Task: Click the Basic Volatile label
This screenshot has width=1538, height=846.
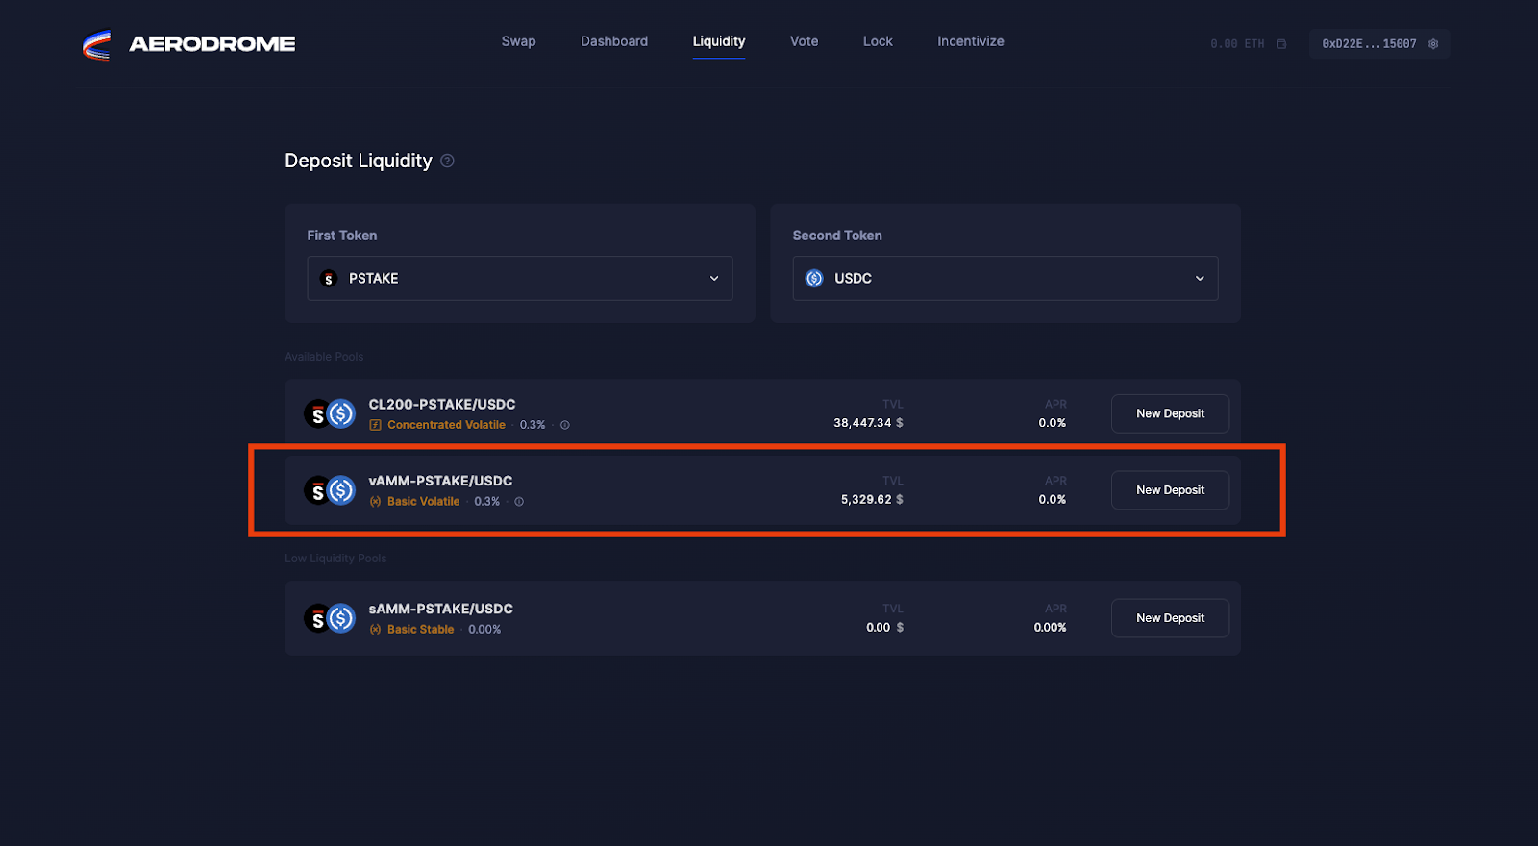Action: (423, 502)
